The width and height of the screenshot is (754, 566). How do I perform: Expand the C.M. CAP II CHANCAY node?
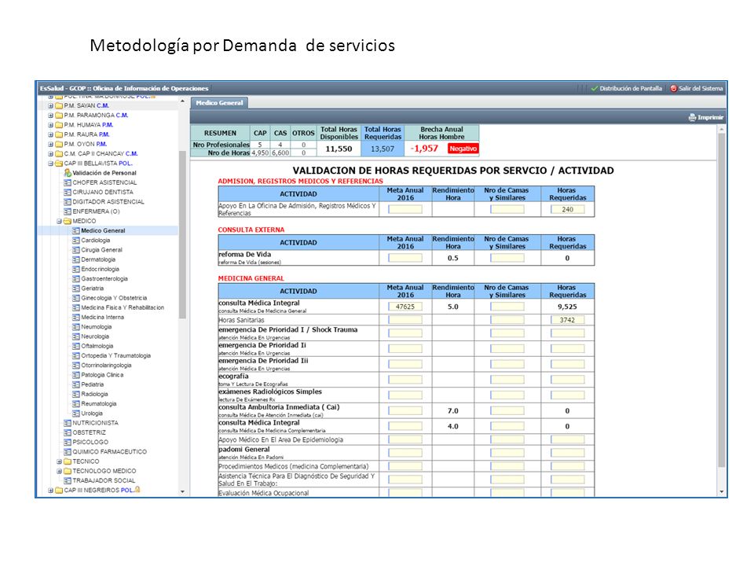coord(50,153)
